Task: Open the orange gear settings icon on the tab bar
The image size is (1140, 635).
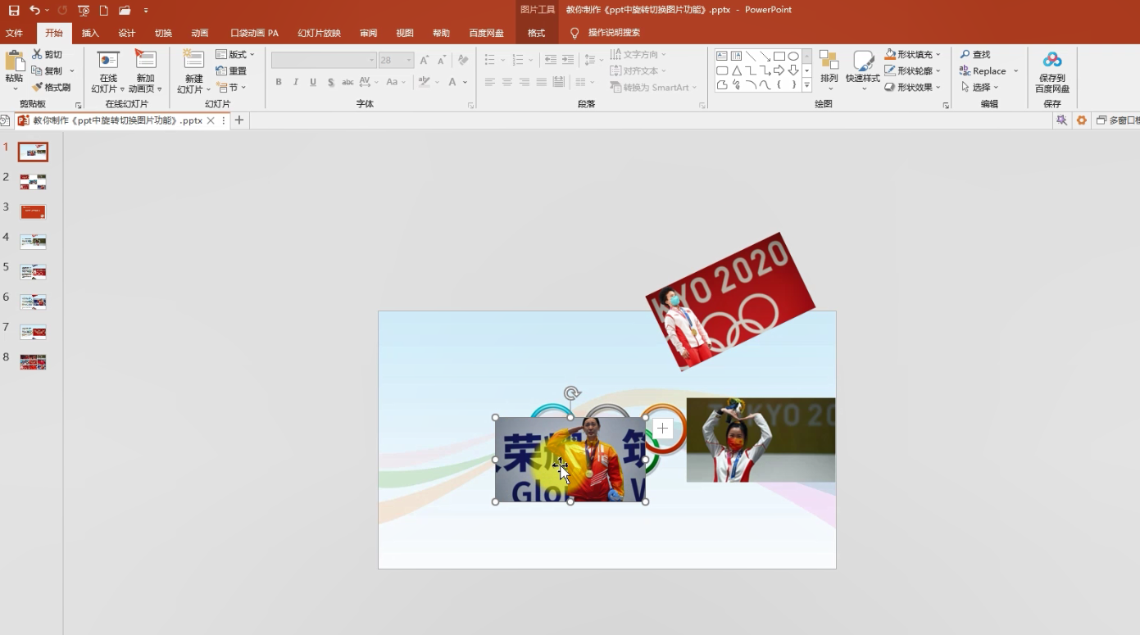Action: (x=1082, y=120)
